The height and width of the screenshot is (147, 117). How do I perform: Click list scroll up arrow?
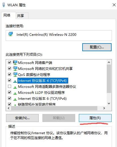(x=109, y=62)
